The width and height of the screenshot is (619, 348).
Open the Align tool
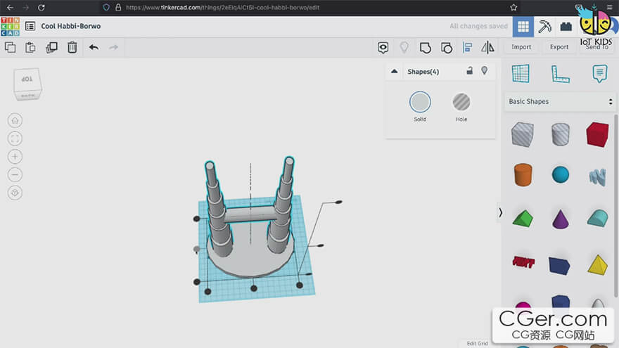point(467,48)
